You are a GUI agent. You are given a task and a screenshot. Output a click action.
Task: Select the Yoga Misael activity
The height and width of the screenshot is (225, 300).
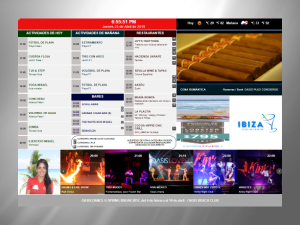pyautogui.click(x=44, y=86)
